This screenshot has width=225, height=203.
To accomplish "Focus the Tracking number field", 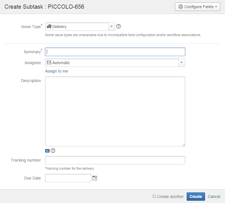I will tap(115, 160).
